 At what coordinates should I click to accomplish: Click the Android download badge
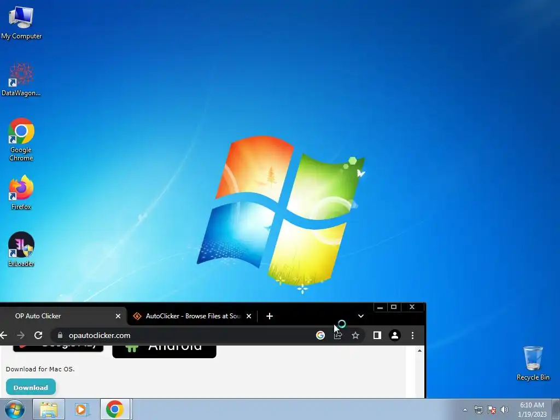164,352
